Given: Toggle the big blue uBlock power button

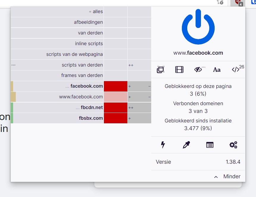Looking at the screenshot, I should point(198,27).
